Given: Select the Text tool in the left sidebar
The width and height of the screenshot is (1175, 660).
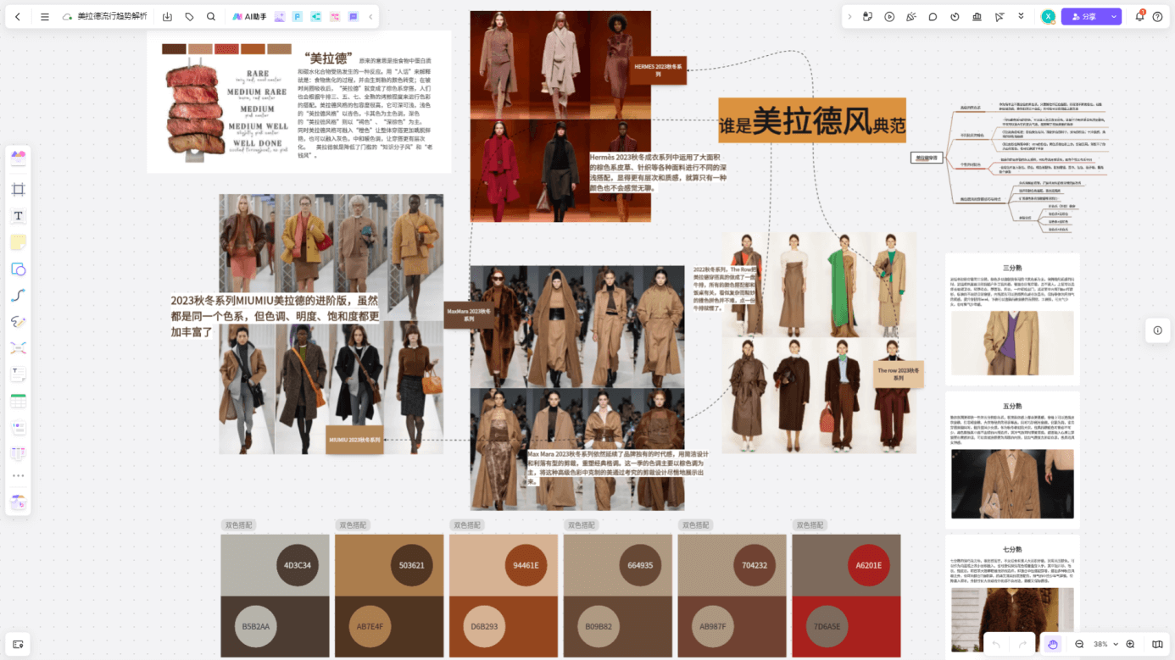Looking at the screenshot, I should (18, 216).
